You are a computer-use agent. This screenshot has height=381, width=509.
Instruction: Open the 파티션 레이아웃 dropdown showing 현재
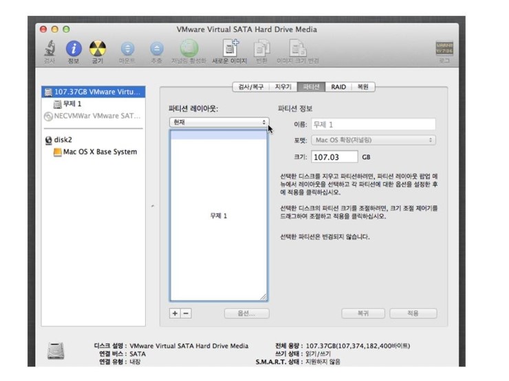[219, 122]
